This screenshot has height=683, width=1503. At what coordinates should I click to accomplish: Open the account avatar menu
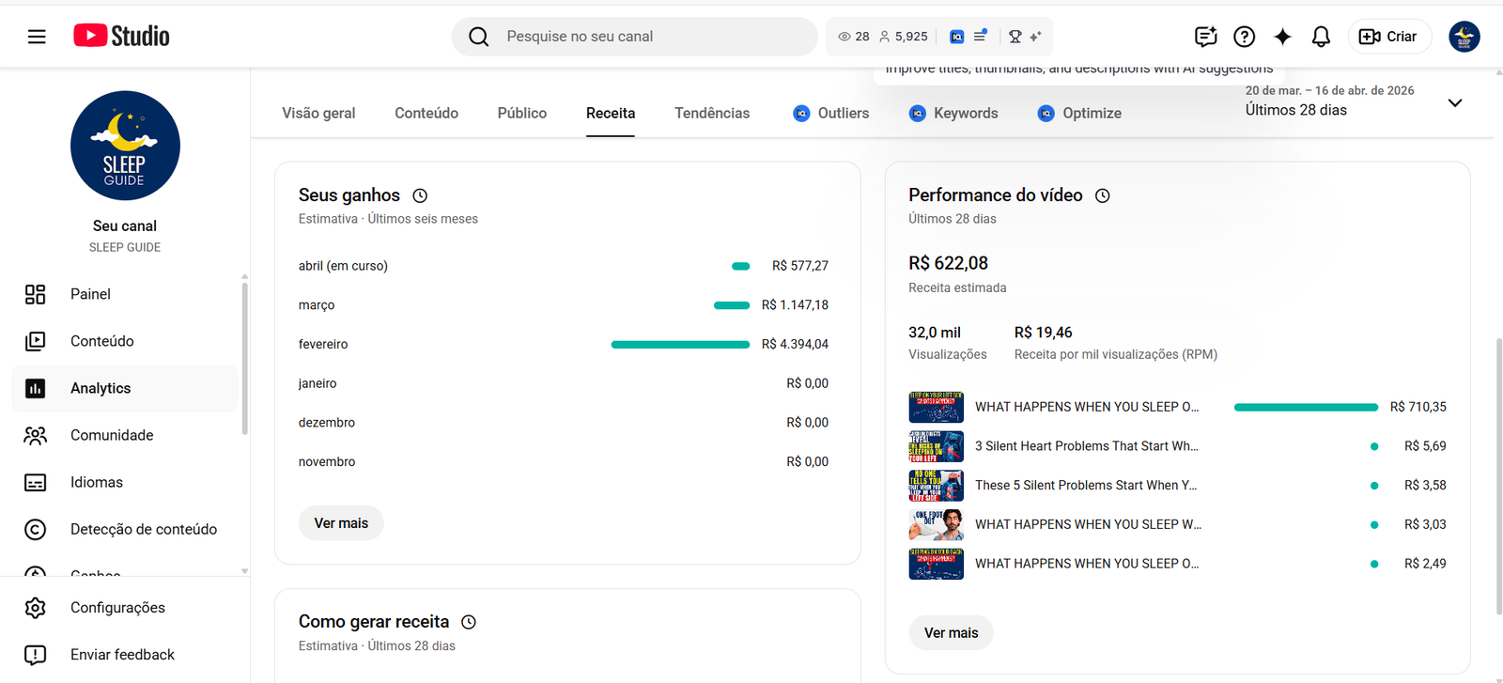(x=1464, y=37)
